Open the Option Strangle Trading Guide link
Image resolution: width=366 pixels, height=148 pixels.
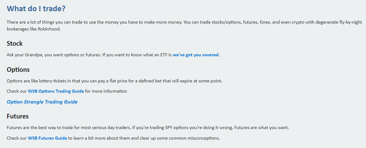[42, 102]
